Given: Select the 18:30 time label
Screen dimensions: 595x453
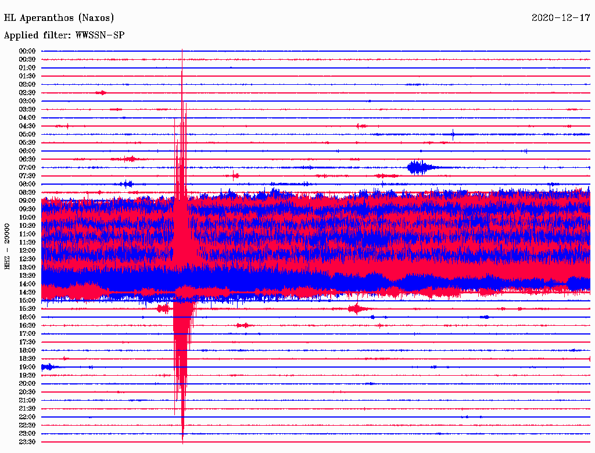Looking at the screenshot, I should click(27, 358).
